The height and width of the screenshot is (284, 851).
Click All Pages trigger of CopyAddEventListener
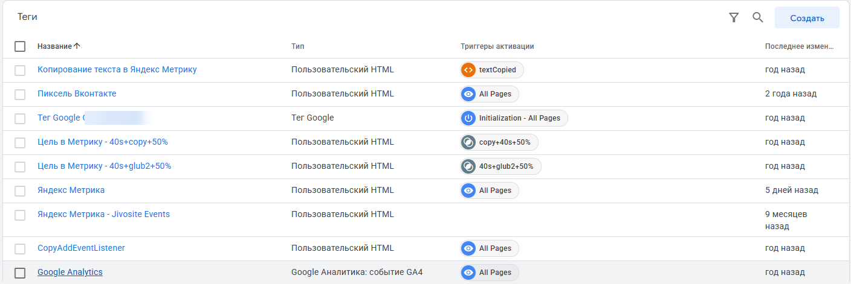[x=489, y=248]
